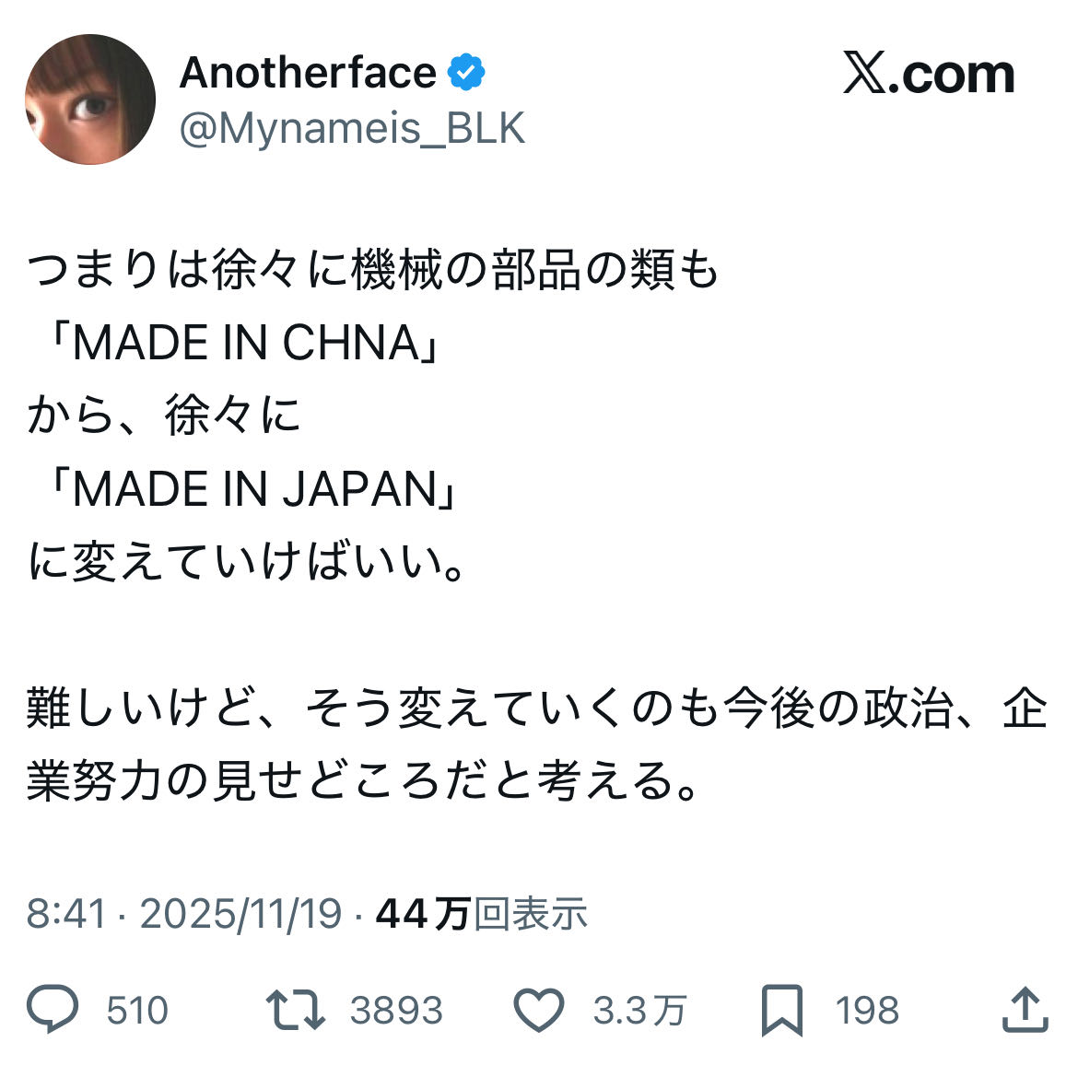The width and height of the screenshot is (1078, 1077).
Task: Click the blue verified badge
Action: pyautogui.click(x=466, y=73)
